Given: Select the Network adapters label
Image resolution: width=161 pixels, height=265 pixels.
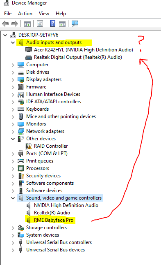Looking at the screenshot, I should (x=45, y=131).
